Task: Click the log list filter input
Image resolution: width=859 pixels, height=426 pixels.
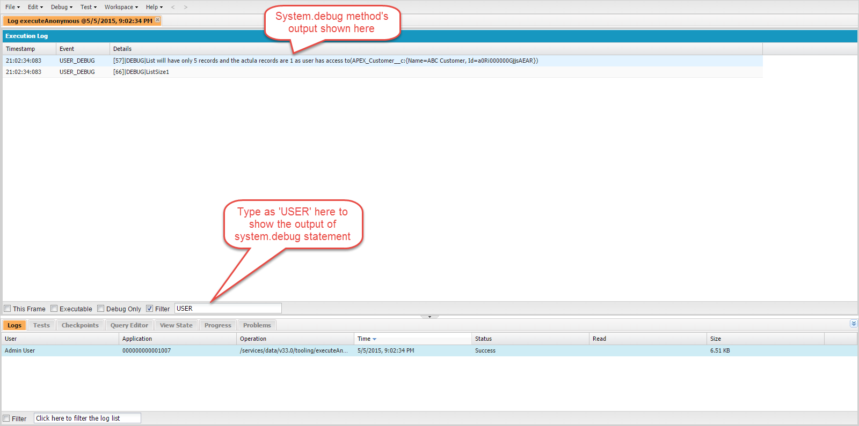Action: [x=88, y=418]
